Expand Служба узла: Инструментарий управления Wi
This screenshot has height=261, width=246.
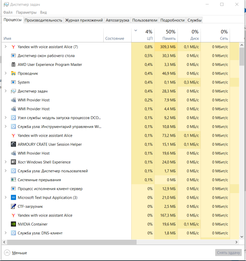(5, 126)
